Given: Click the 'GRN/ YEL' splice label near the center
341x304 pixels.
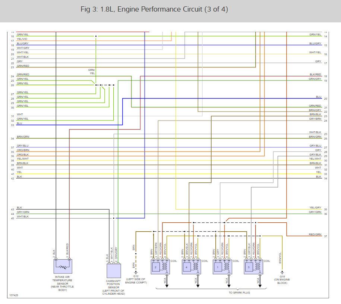Looking at the screenshot, I should [x=92, y=72].
